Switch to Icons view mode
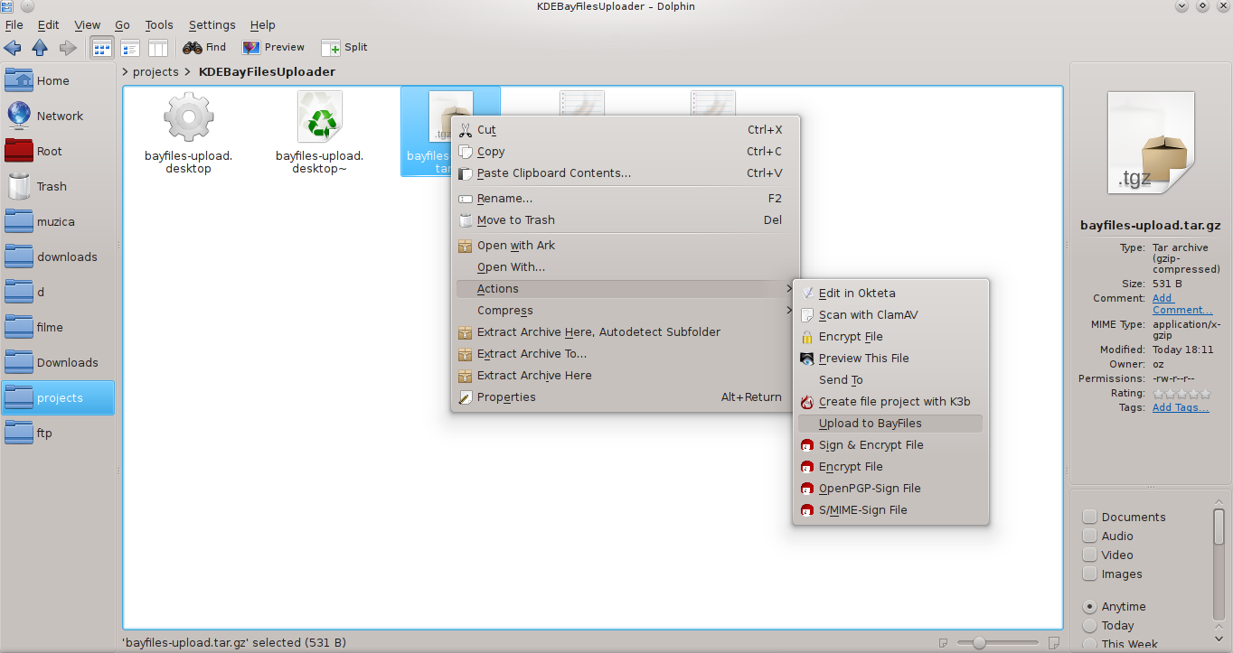Viewport: 1233px width, 653px height. point(102,47)
